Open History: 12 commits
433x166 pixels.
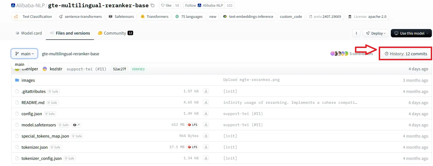point(406,54)
